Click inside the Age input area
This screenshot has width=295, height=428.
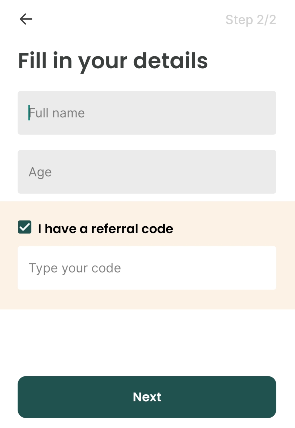tap(147, 172)
